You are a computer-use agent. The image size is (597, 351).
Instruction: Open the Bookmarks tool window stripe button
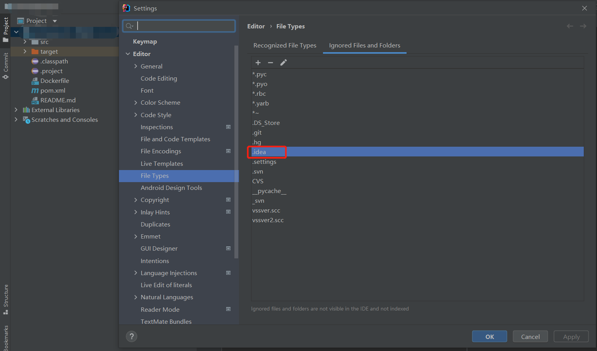pyautogui.click(x=5, y=338)
